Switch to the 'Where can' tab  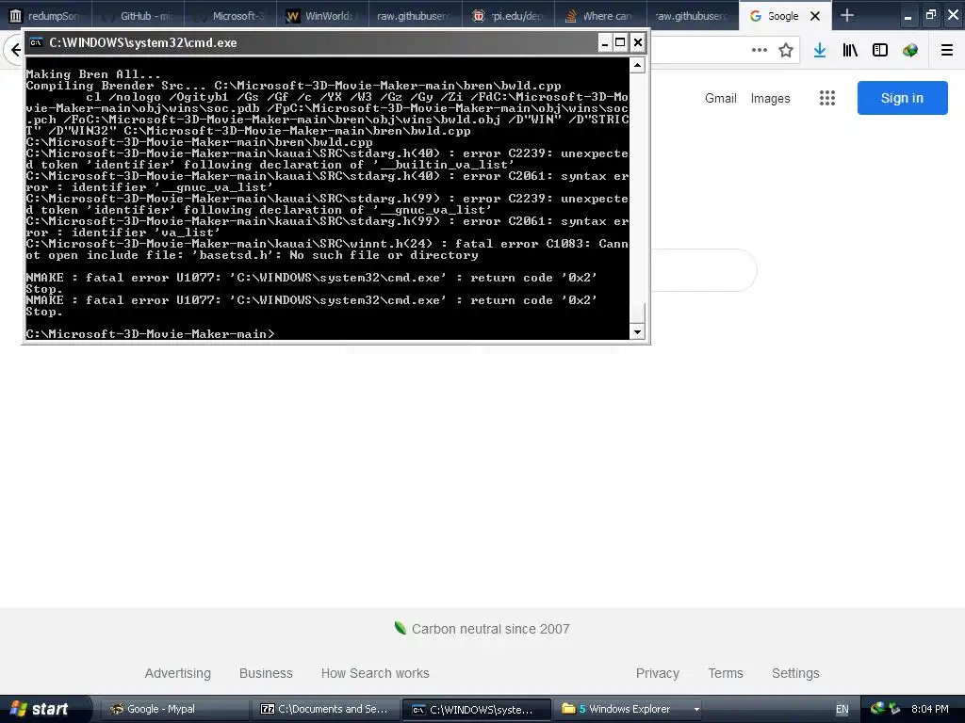(600, 16)
